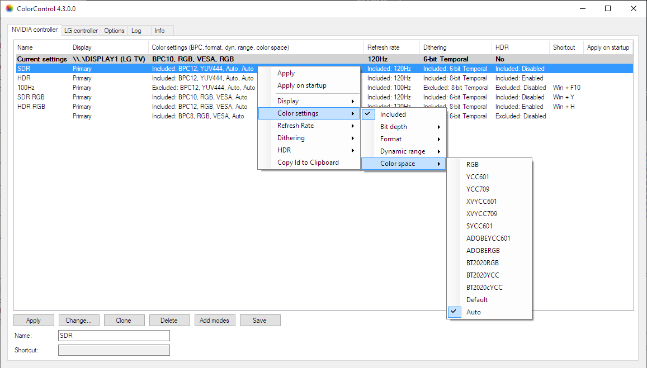Expand the Bit depth submenu
Screen dimensions: 647x368
[394, 127]
